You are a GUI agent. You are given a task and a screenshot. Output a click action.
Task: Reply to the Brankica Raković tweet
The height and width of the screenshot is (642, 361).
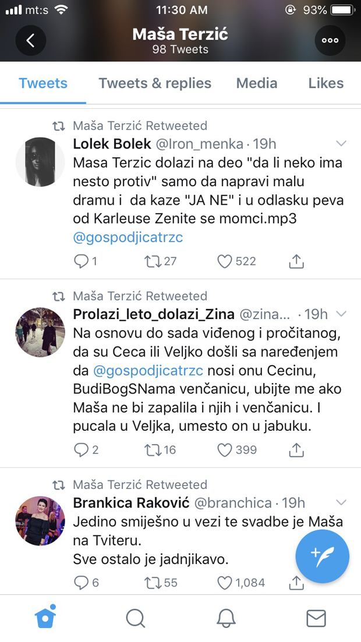click(x=81, y=582)
